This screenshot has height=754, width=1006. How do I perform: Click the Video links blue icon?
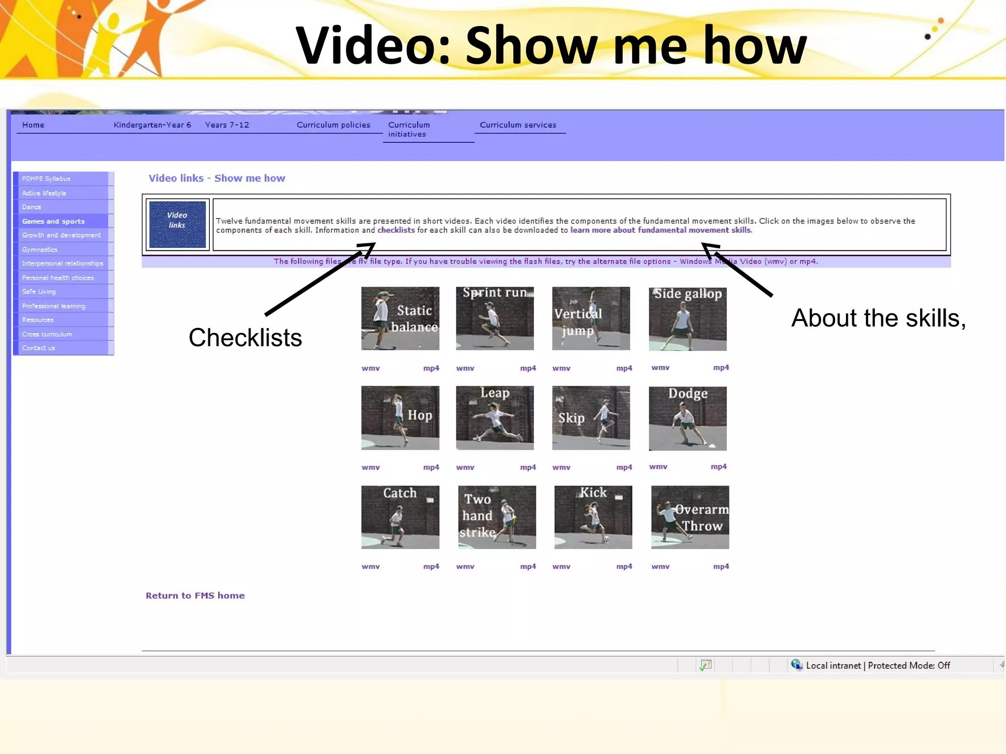click(x=177, y=224)
